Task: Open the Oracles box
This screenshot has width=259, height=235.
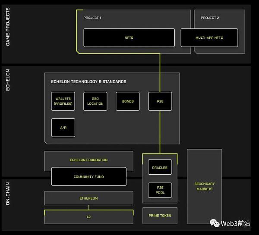Action: [160, 167]
